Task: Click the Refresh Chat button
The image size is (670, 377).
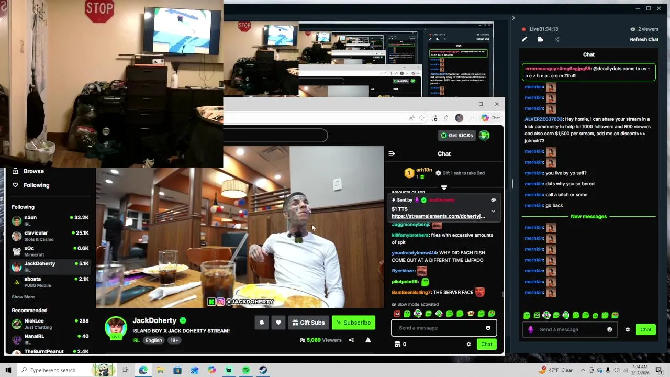Action: pos(644,39)
